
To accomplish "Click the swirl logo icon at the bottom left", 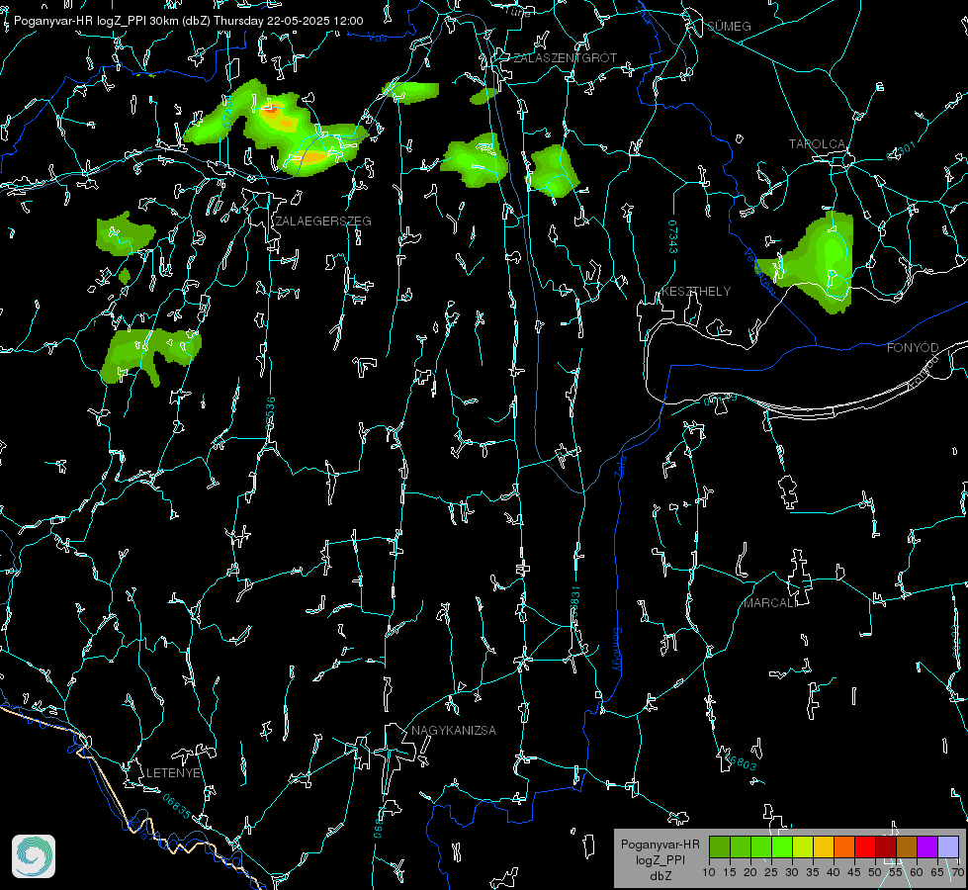I will tap(34, 856).
